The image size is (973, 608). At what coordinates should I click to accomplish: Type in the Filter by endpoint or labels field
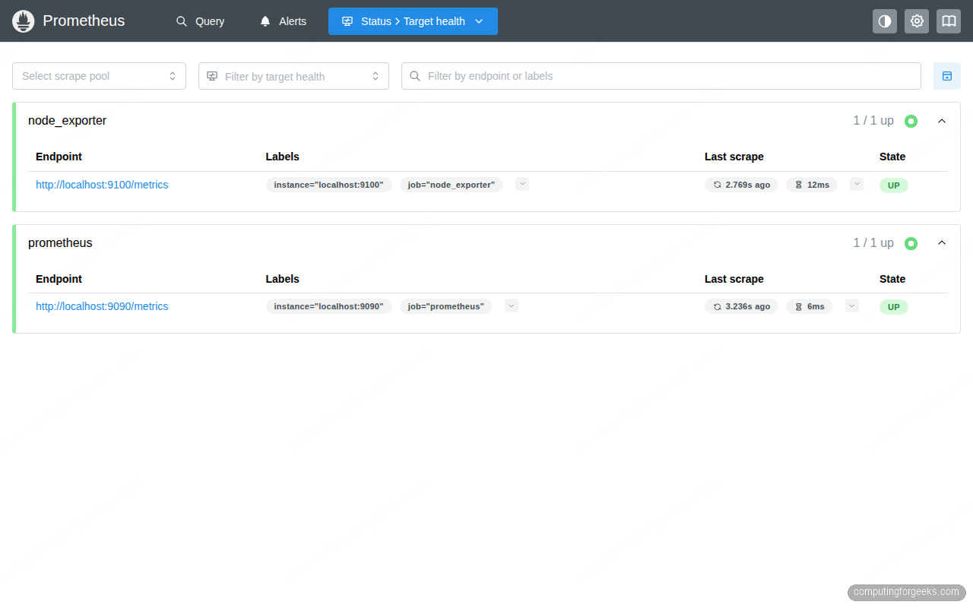click(661, 76)
